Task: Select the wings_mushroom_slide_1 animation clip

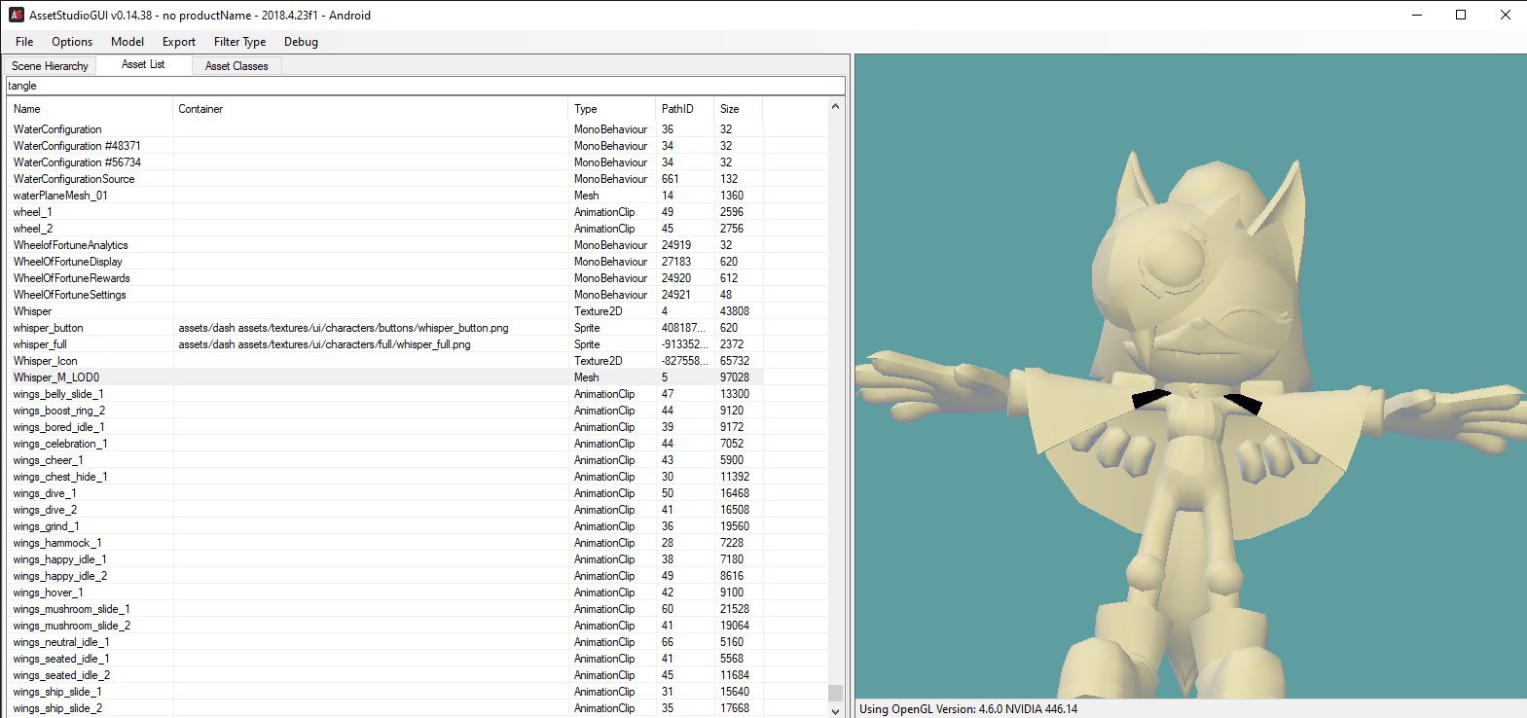Action: (418, 609)
